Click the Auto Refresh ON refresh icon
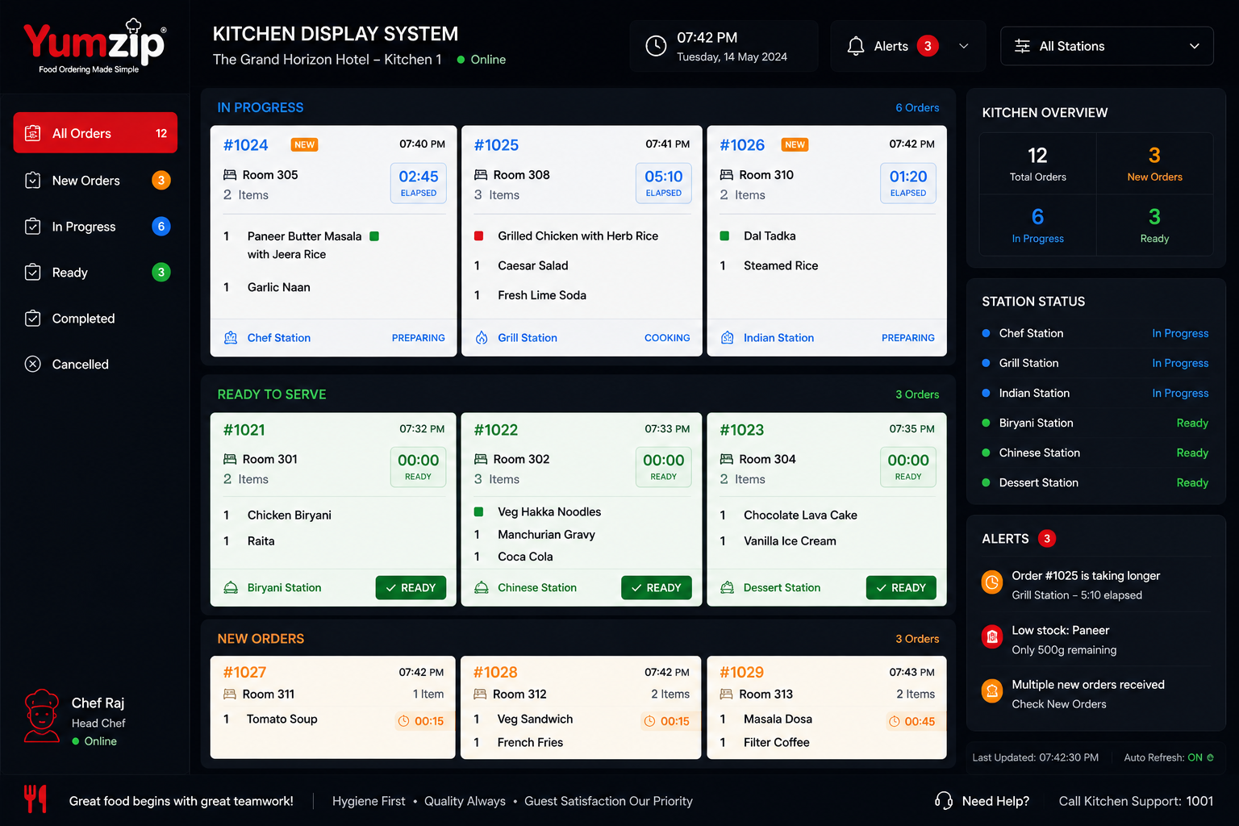The height and width of the screenshot is (826, 1239). coord(1210,757)
